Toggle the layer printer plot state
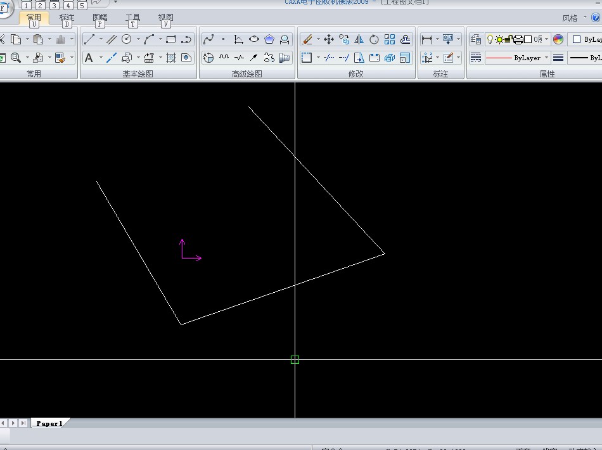Screen dimensions: 602x450 518,39
